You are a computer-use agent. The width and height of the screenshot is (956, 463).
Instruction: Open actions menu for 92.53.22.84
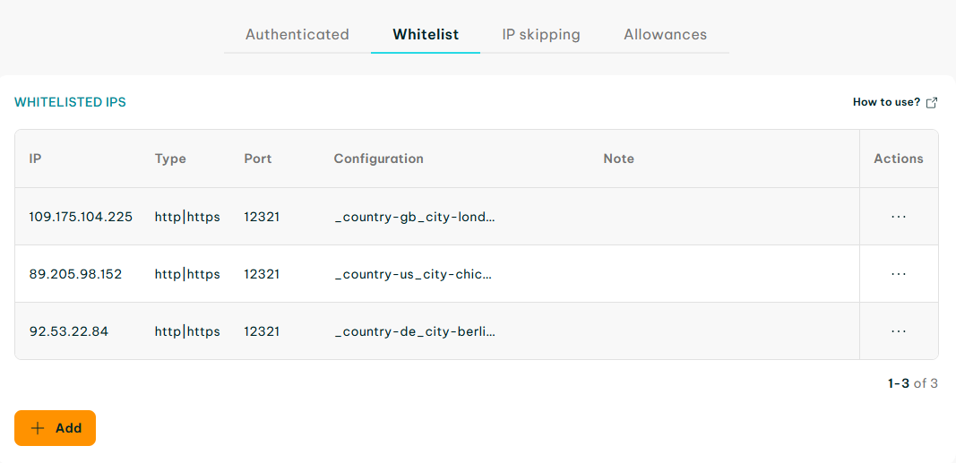tap(899, 331)
